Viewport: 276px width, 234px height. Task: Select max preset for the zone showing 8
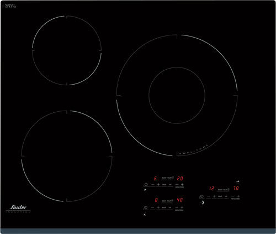tap(164, 207)
